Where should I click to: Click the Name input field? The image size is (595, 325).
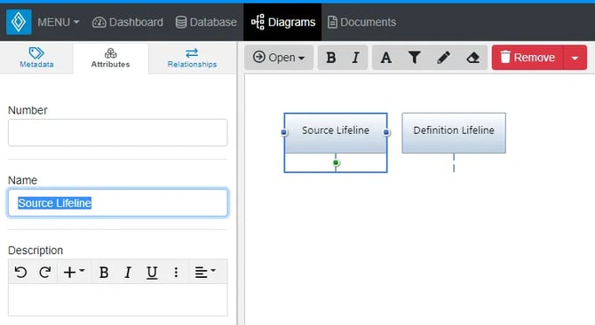(117, 202)
